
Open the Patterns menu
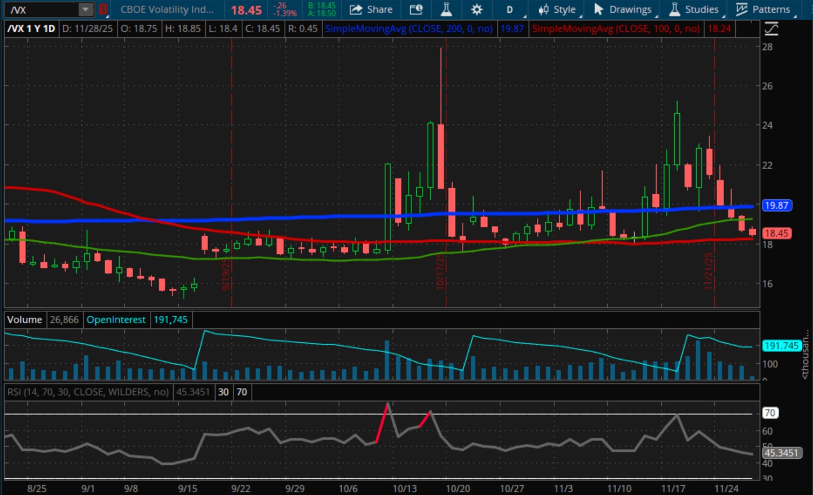pyautogui.click(x=768, y=9)
